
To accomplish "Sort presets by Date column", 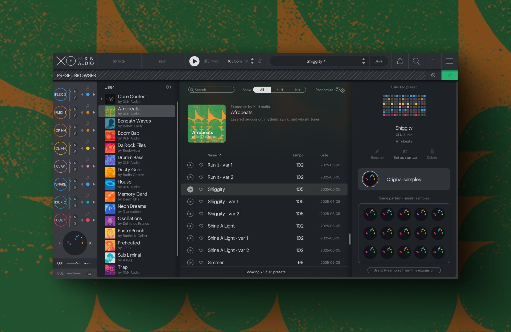I will (x=324, y=155).
